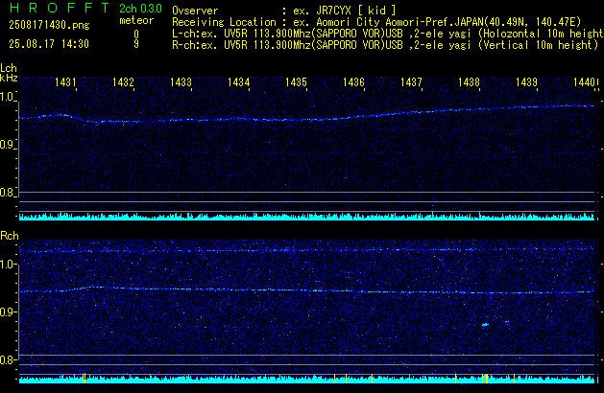Click the Lch 1.0 kHz axis label

[x=7, y=97]
